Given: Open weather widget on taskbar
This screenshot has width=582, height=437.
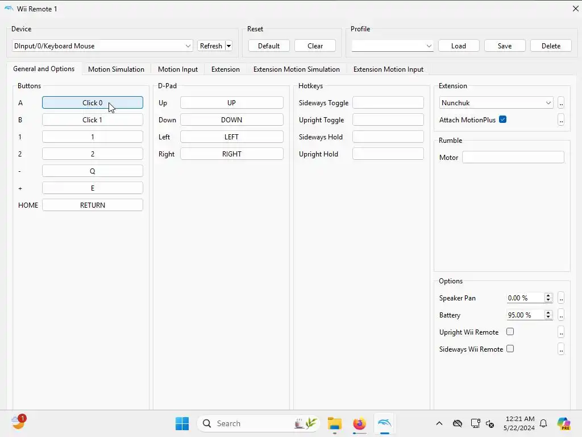Looking at the screenshot, I should (x=18, y=423).
